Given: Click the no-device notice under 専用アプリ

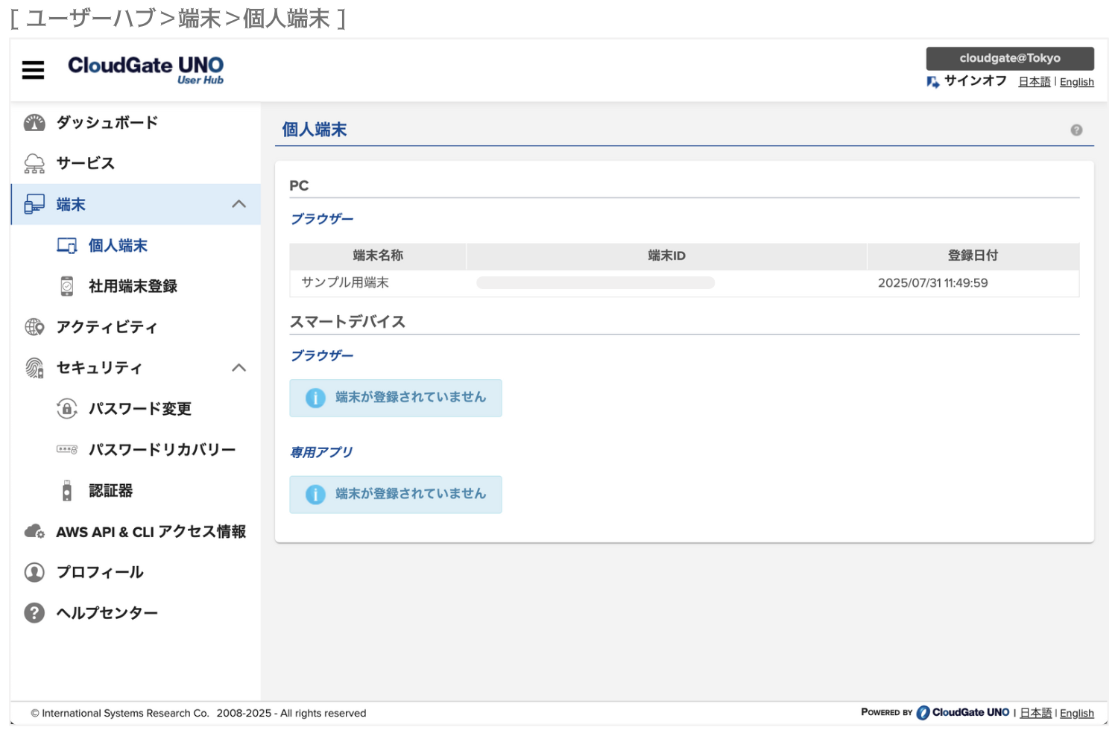Looking at the screenshot, I should [x=396, y=495].
